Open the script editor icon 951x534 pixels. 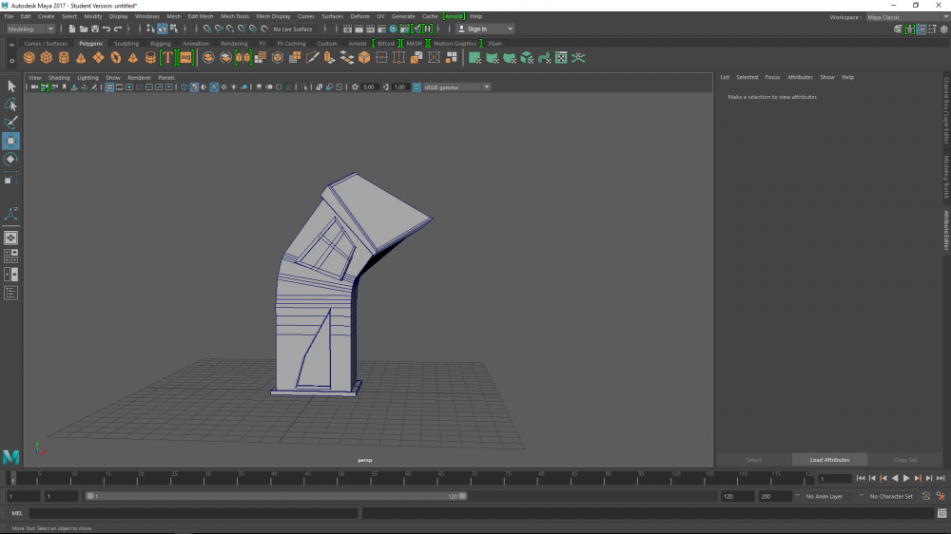point(941,513)
